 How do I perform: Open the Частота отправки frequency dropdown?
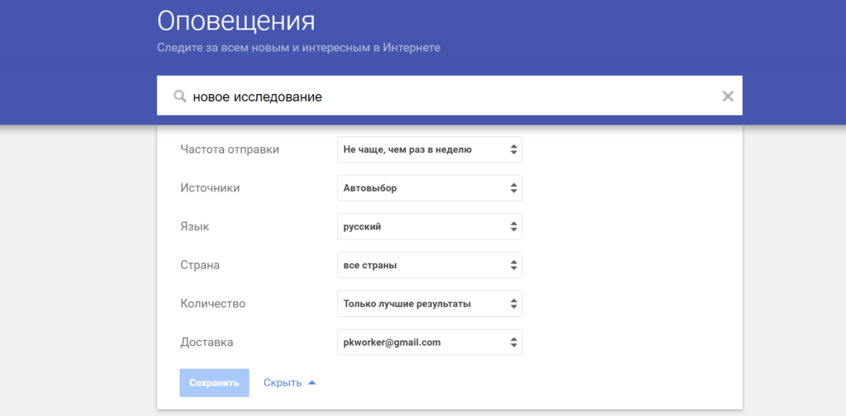pyautogui.click(x=429, y=149)
